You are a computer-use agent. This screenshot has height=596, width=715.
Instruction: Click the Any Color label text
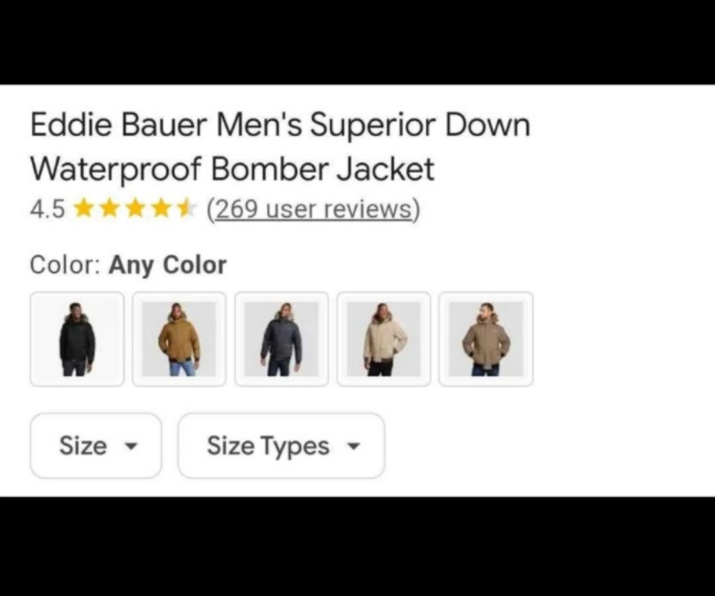coord(167,265)
